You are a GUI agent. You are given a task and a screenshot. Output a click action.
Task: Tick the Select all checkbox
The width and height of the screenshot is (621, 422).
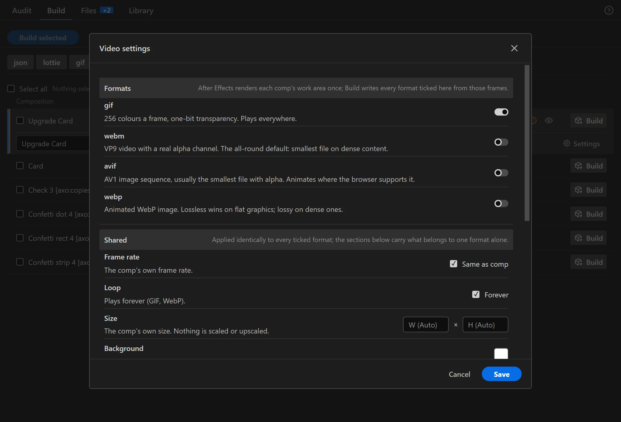point(11,88)
